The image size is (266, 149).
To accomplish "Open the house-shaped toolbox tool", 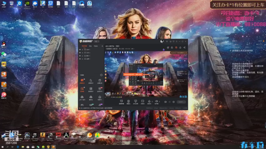I will point(99,98).
